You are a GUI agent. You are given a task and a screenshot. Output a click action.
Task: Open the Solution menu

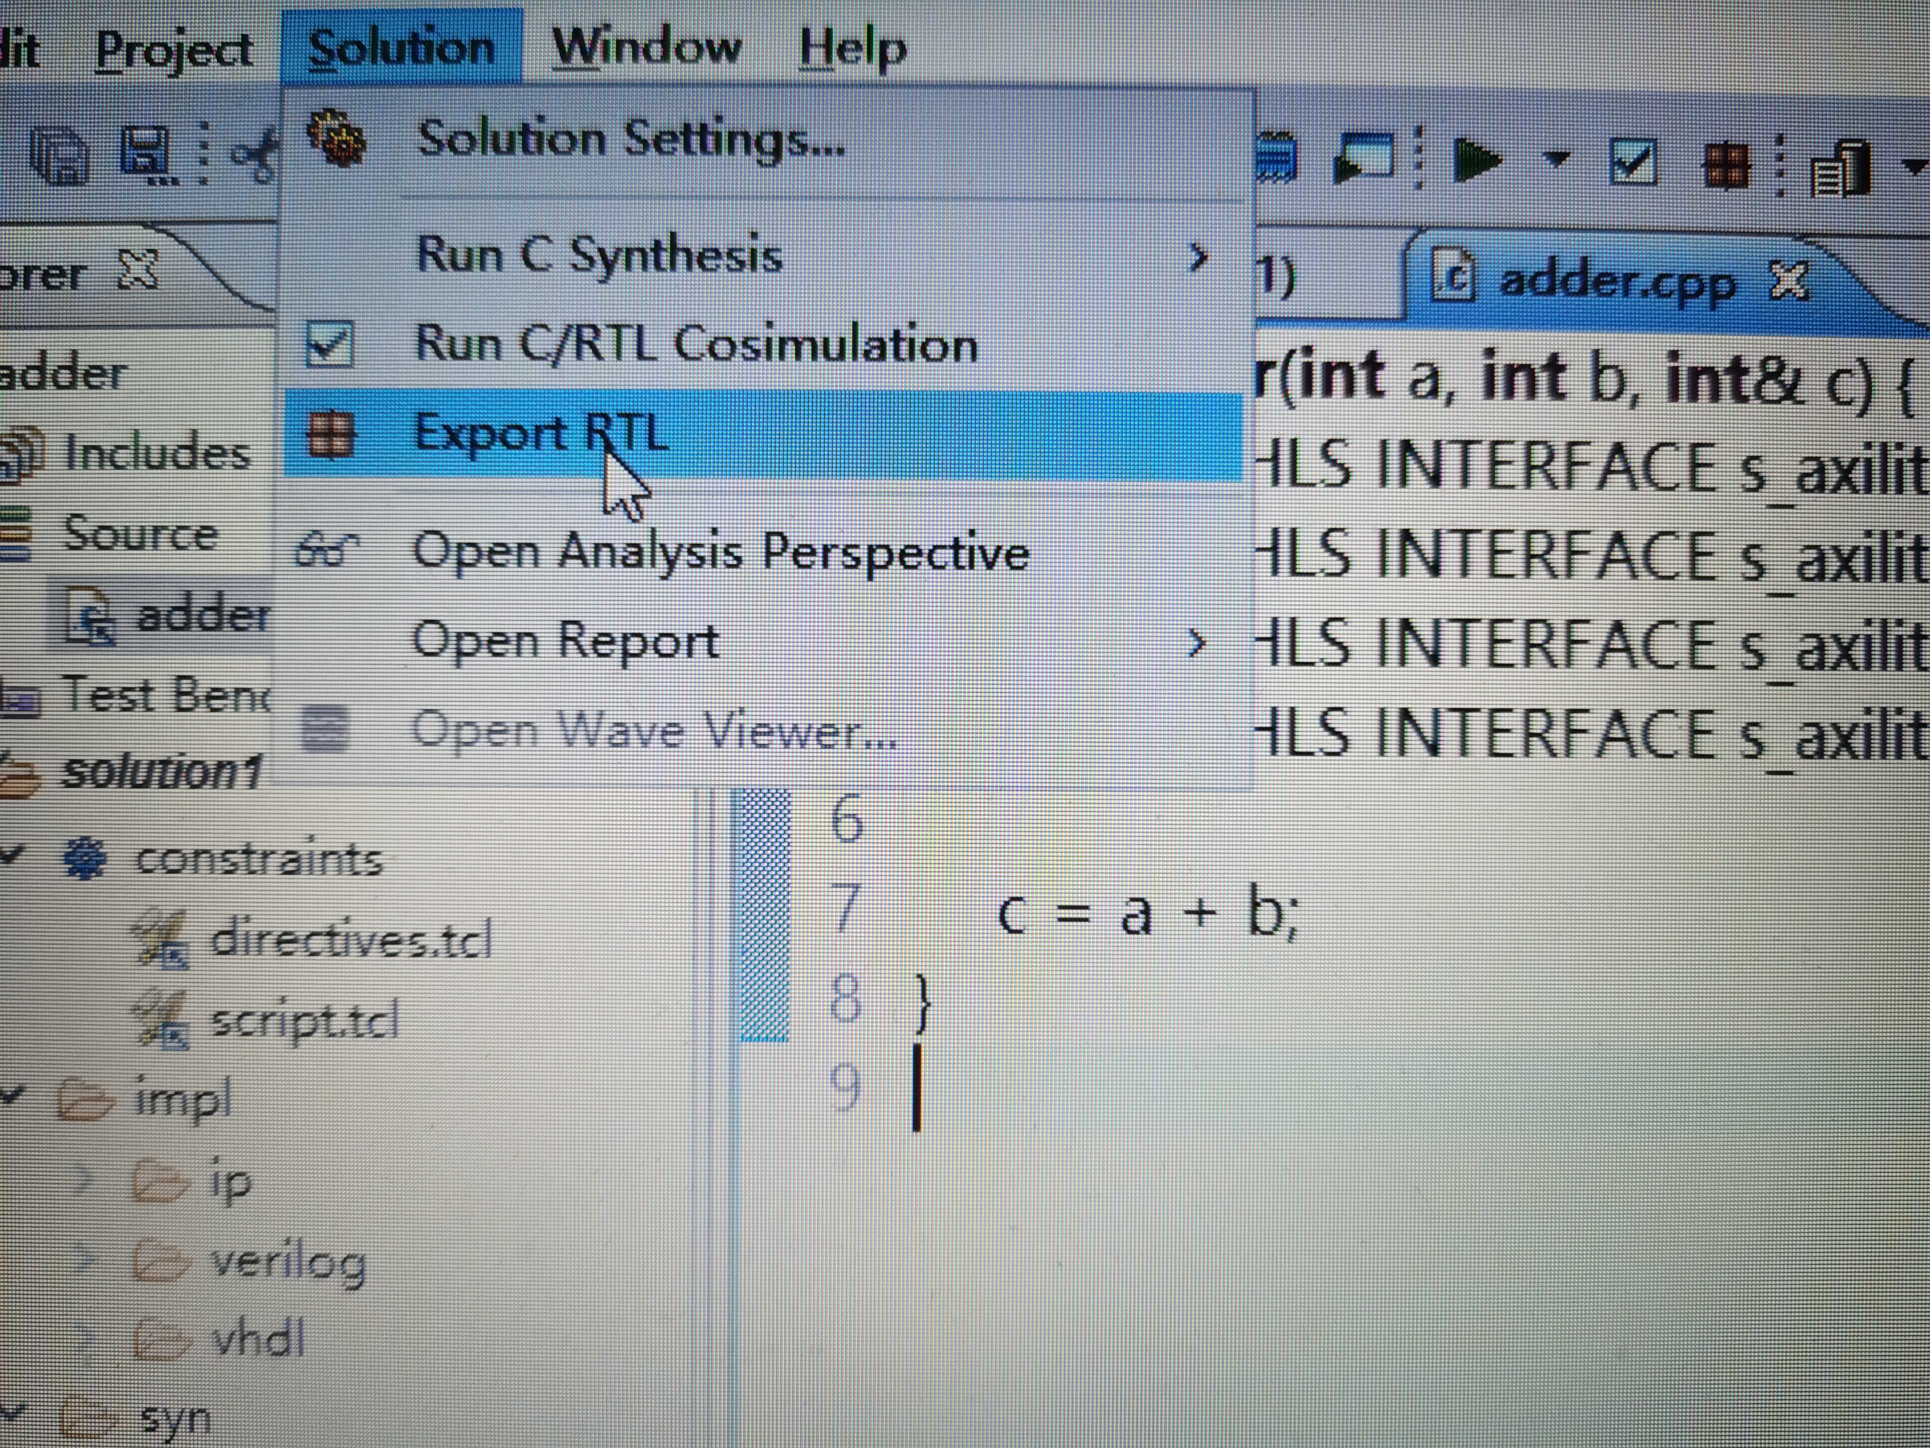tap(402, 46)
